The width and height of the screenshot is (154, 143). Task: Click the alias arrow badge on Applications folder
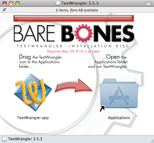click(x=102, y=109)
